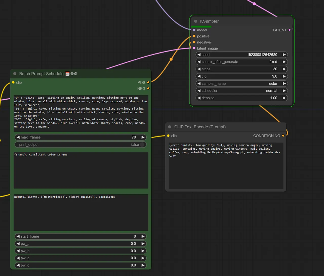Click the orange link midpoint dot below KSampler positive

pos(171,59)
